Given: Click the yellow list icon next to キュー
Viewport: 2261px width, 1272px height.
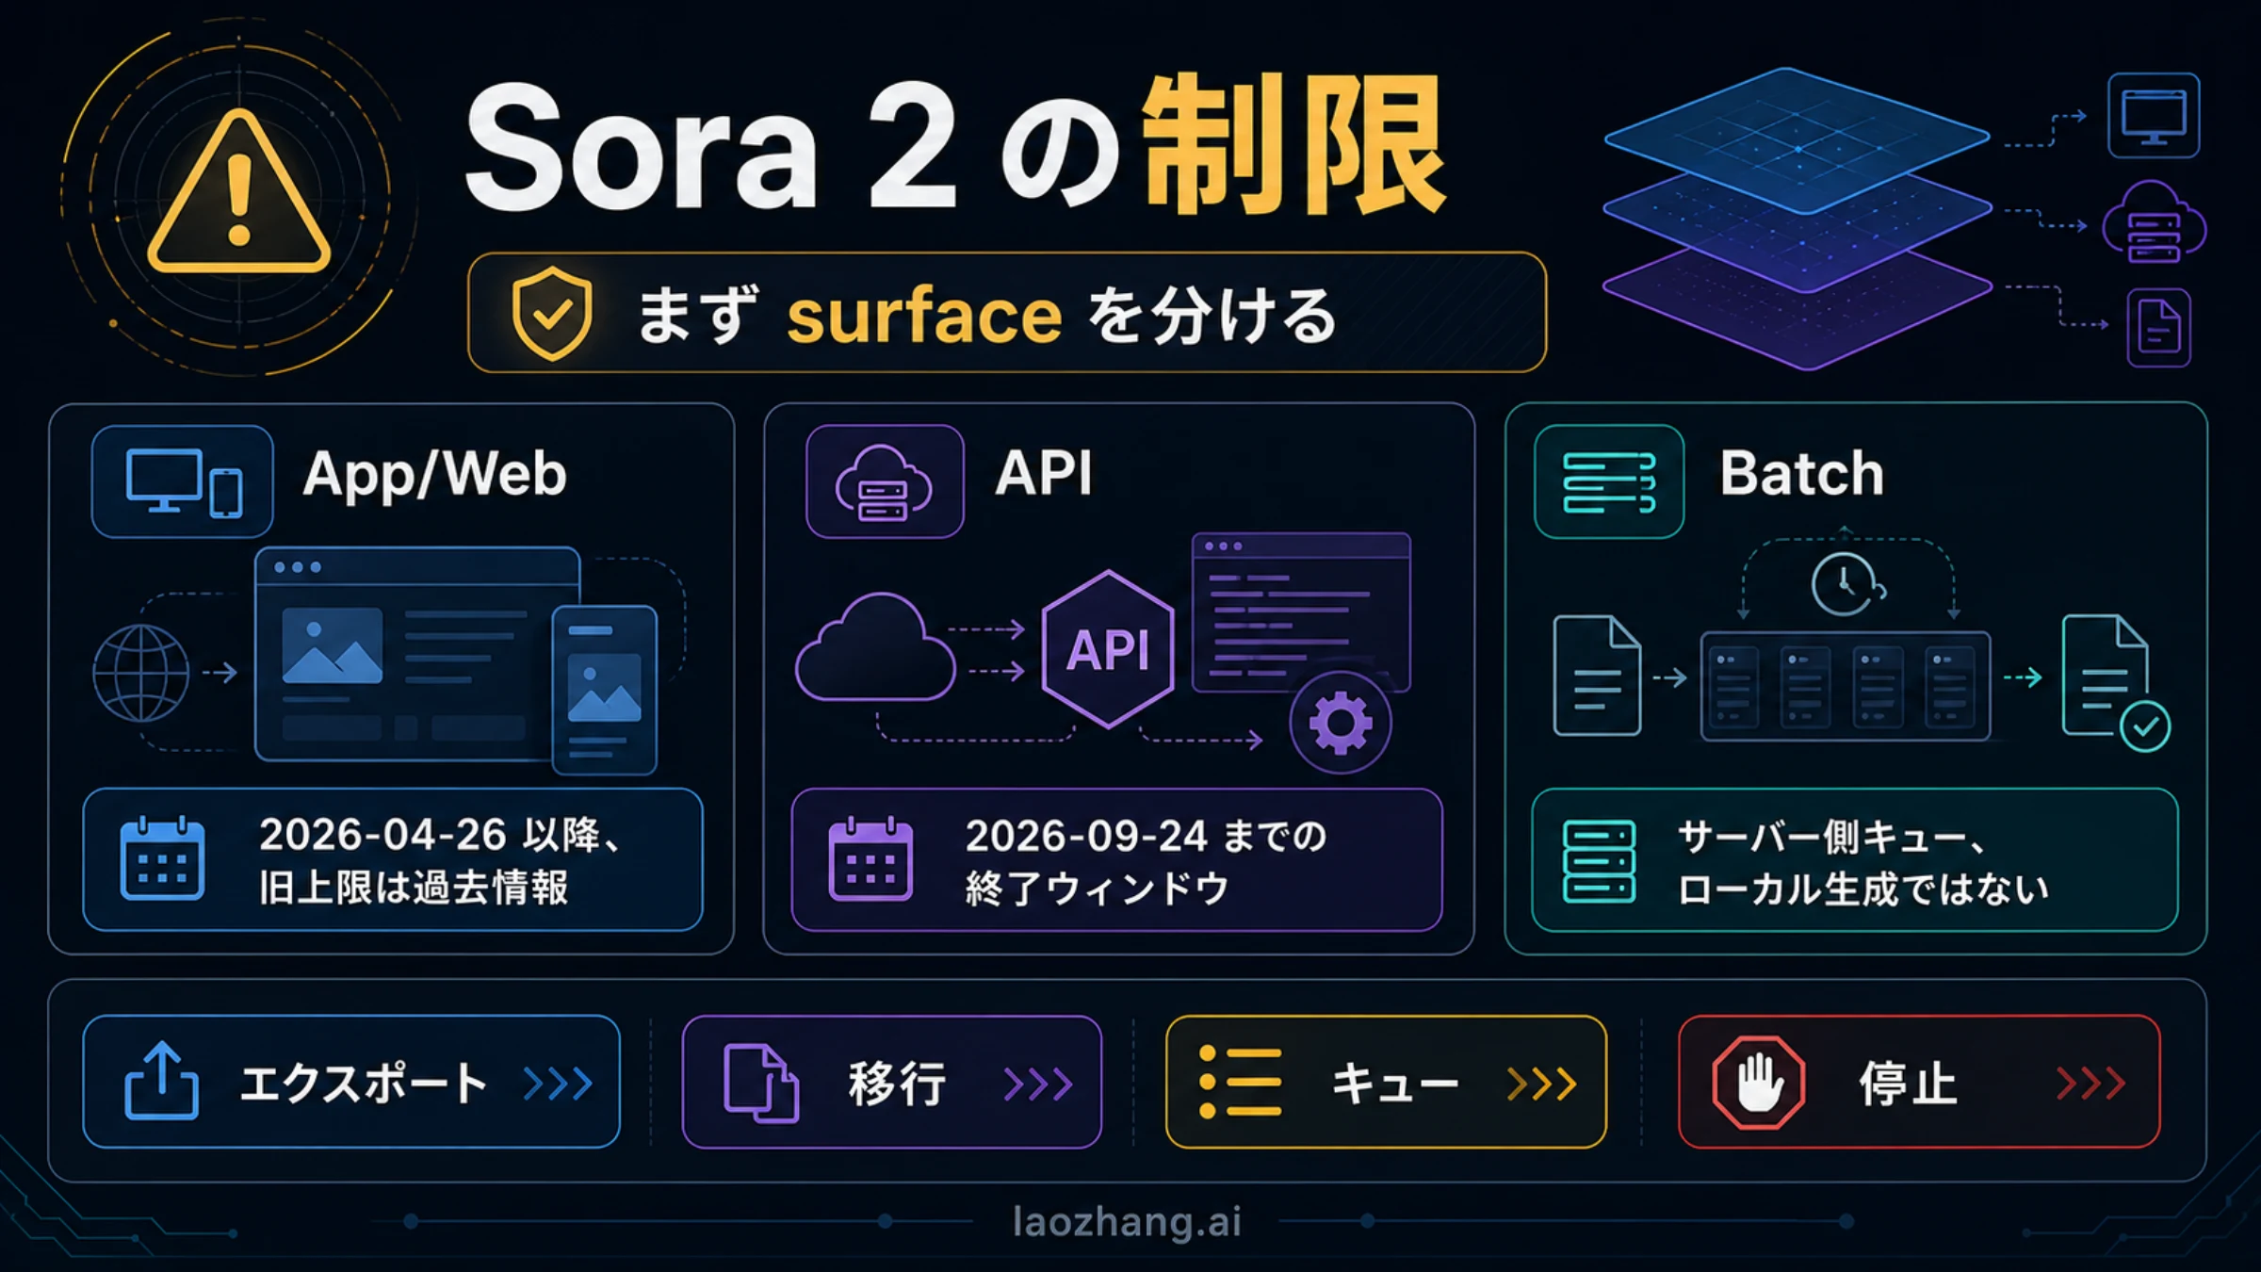Looking at the screenshot, I should [x=1240, y=1082].
